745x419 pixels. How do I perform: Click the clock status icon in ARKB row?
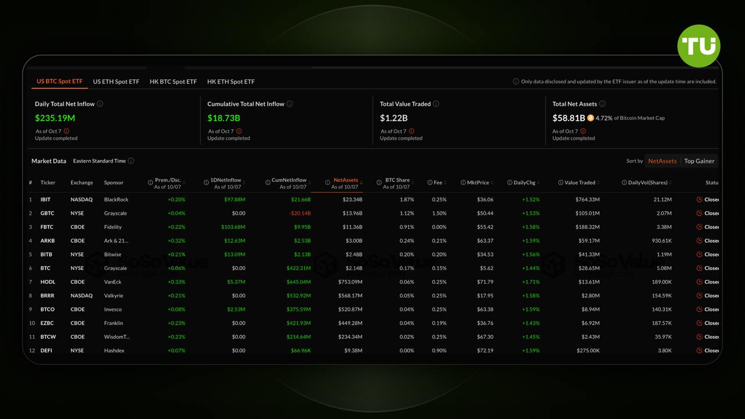699,240
